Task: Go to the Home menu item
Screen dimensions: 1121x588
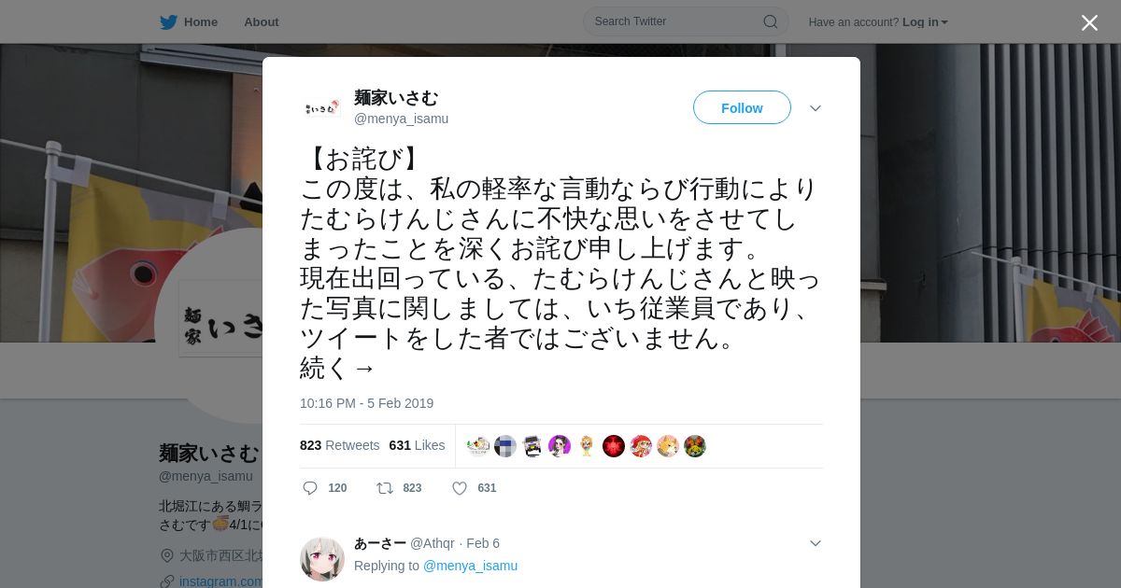Action: (201, 21)
